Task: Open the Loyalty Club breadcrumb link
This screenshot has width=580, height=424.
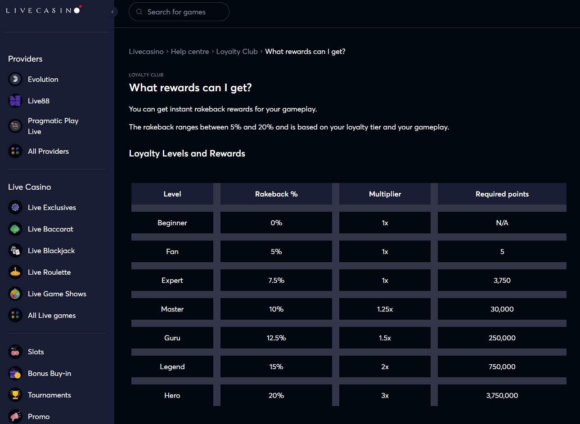Action: pyautogui.click(x=237, y=52)
